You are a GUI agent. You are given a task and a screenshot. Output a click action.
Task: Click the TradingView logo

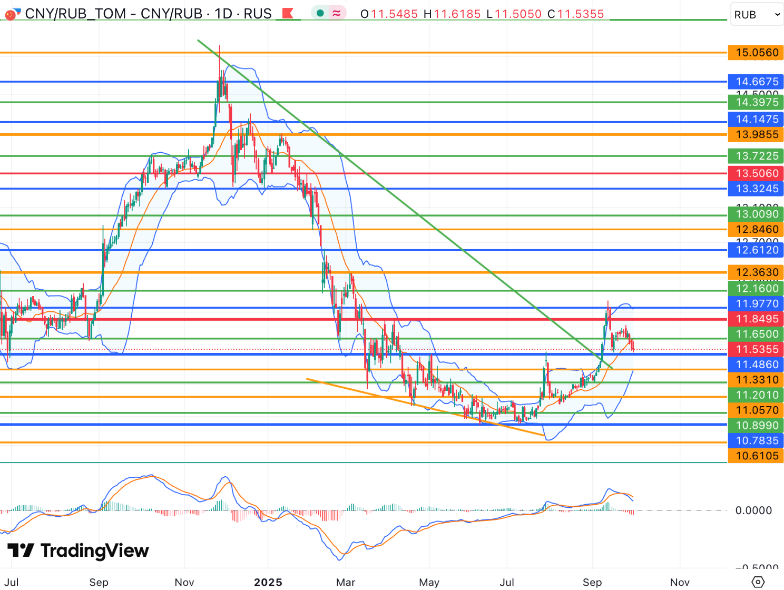point(78,550)
